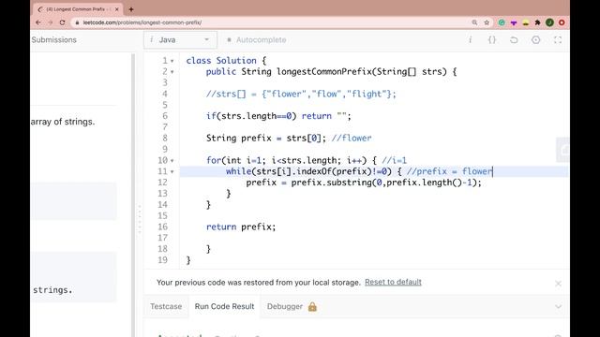The height and width of the screenshot is (337, 600).
Task: Click the 'return prefix;' code line
Action: pos(241,227)
